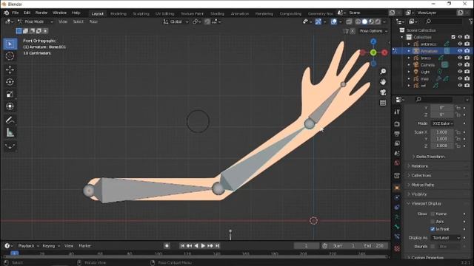Click the pan view hand icon

(383, 82)
